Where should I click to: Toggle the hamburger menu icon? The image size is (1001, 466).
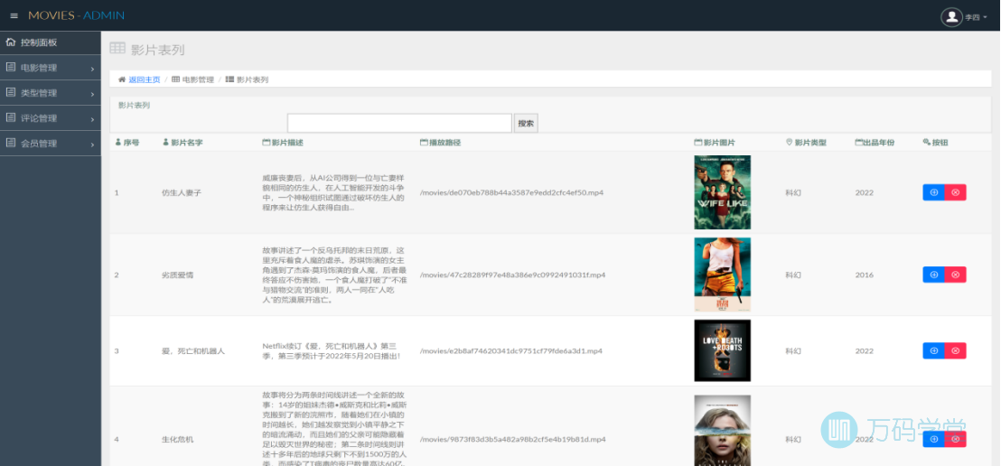pos(14,15)
